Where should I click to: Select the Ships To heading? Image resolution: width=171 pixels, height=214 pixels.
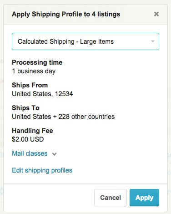coord(25,108)
